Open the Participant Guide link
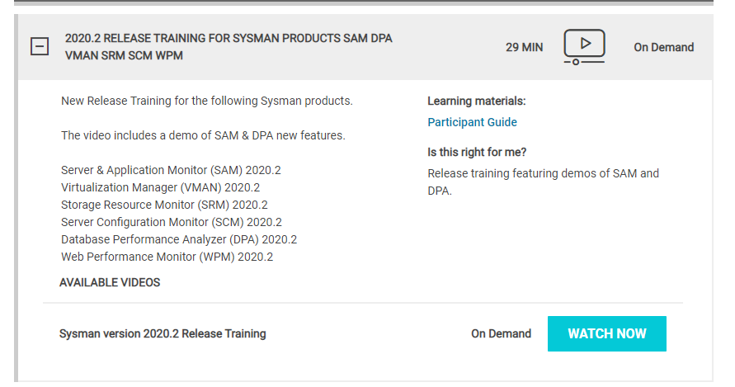735x387 pixels. (x=472, y=122)
